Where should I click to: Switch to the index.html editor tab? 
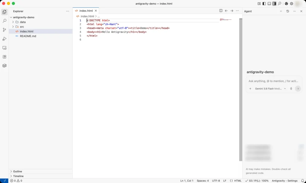(86, 11)
